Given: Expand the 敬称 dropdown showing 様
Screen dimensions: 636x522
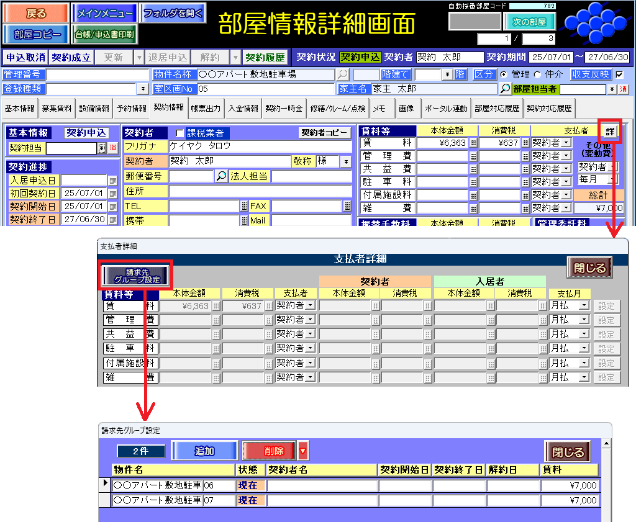Looking at the screenshot, I should [x=345, y=162].
